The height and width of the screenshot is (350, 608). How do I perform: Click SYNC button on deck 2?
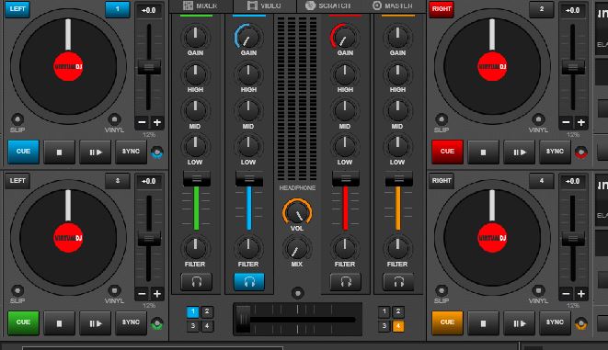coord(555,152)
